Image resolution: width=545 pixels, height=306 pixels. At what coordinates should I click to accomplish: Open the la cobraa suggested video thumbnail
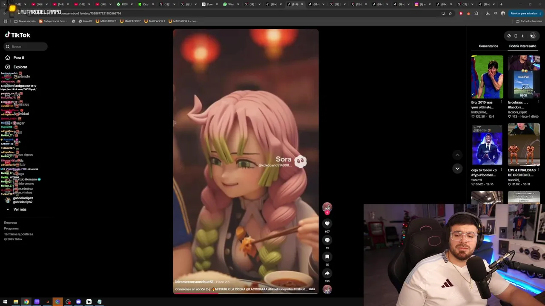[x=524, y=76]
